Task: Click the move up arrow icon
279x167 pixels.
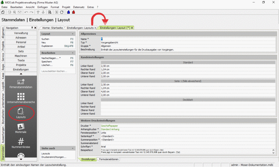Action: pos(38,12)
